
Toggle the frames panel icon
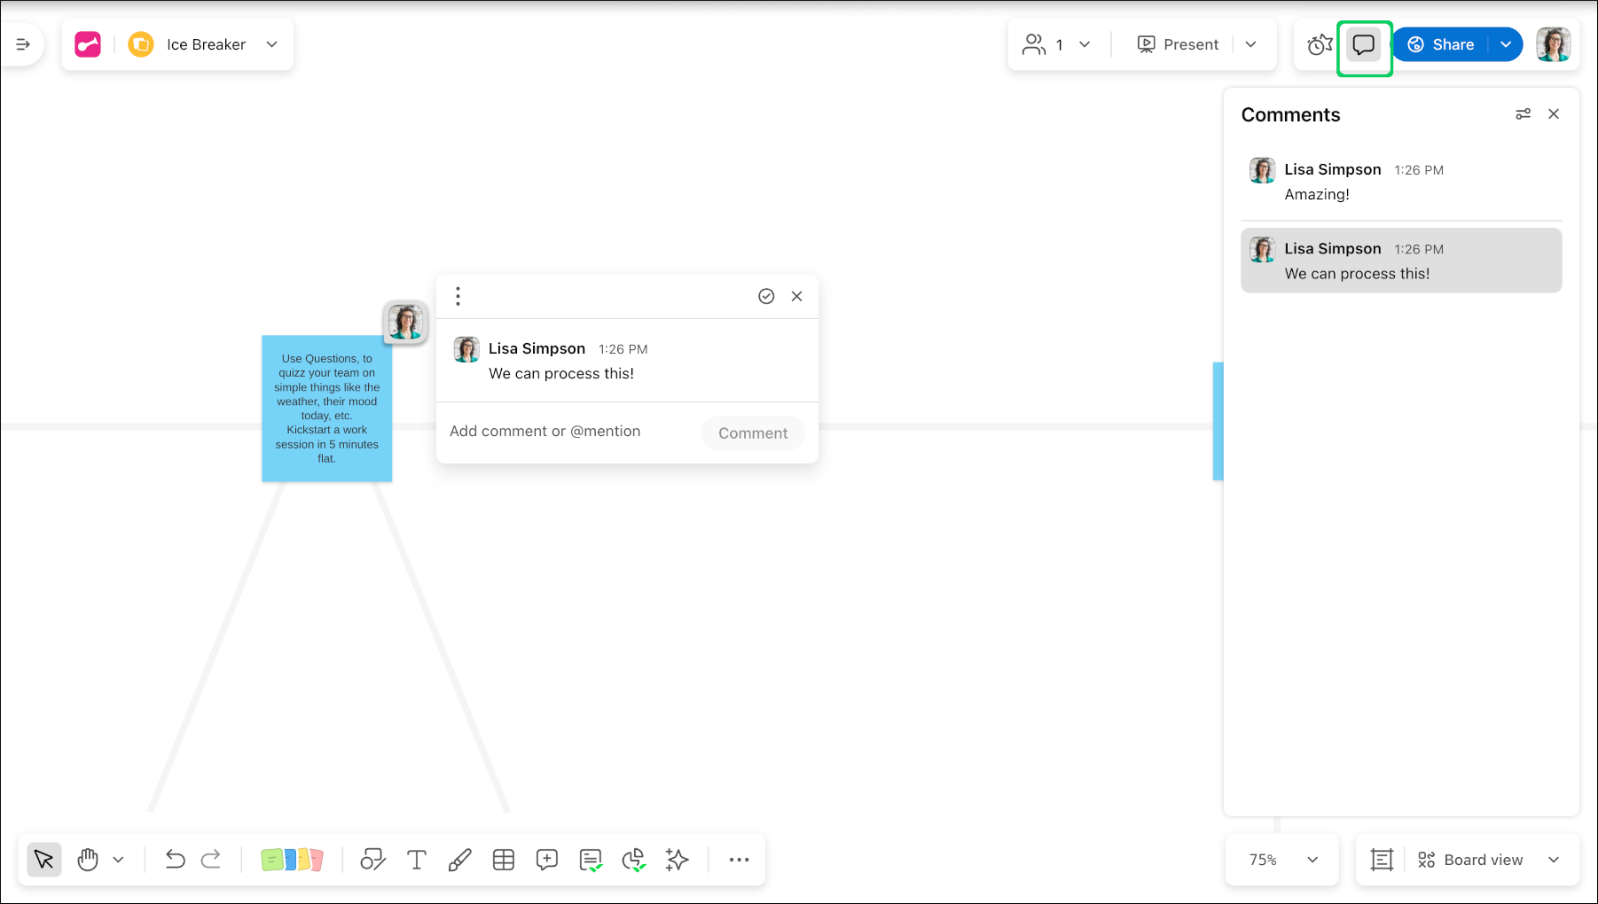[x=1382, y=860]
